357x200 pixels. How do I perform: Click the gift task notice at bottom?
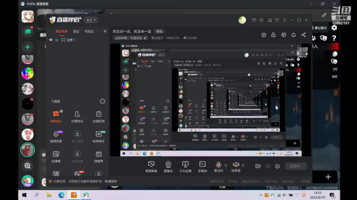83,181
